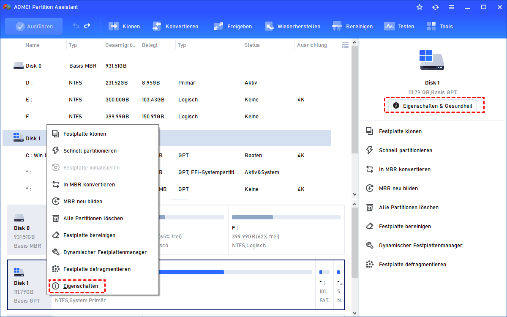
Task: Open the Wiederherstellen toolbar menu
Action: tap(292, 26)
